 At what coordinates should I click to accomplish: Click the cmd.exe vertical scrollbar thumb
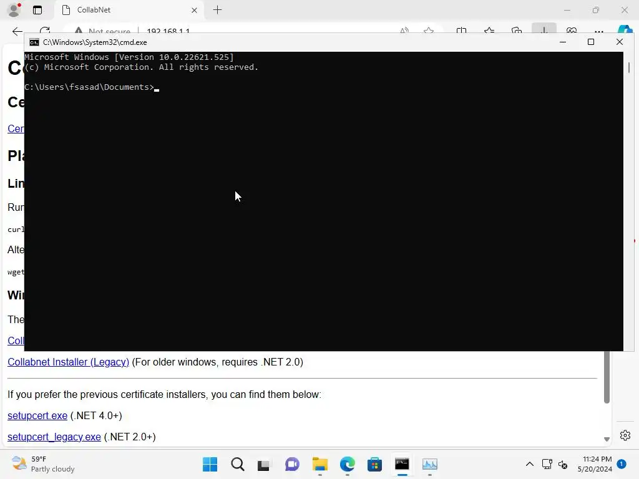point(629,67)
